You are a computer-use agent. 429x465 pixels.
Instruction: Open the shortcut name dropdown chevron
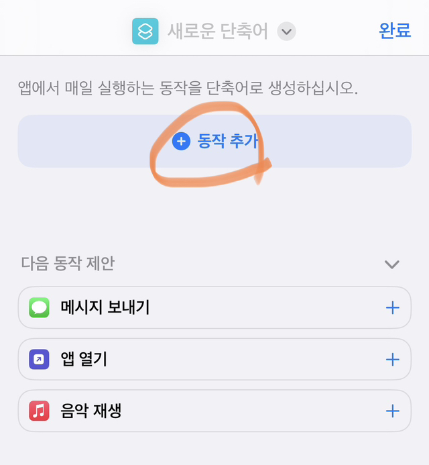pyautogui.click(x=286, y=31)
